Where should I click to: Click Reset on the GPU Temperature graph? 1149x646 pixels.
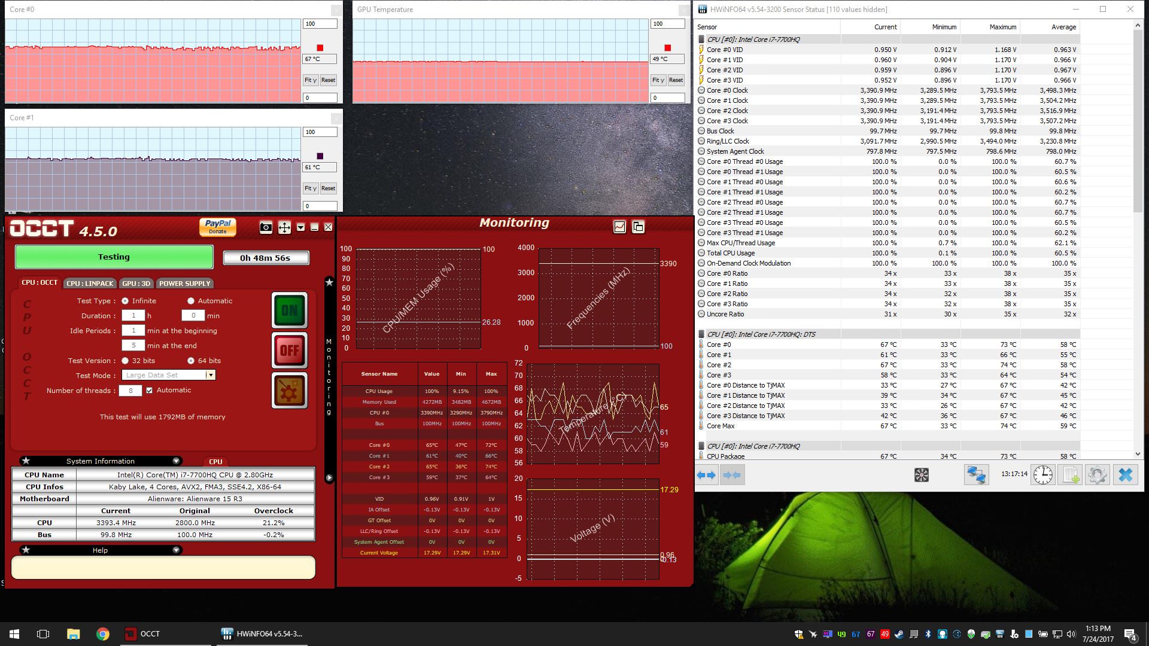(x=676, y=80)
